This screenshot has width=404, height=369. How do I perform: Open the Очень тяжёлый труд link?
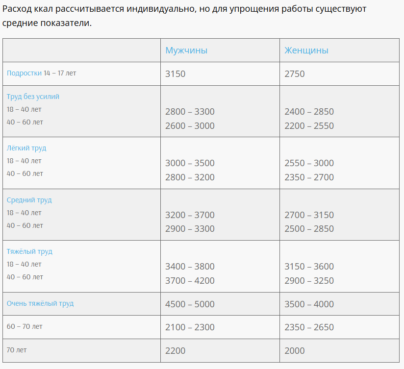tap(40, 303)
